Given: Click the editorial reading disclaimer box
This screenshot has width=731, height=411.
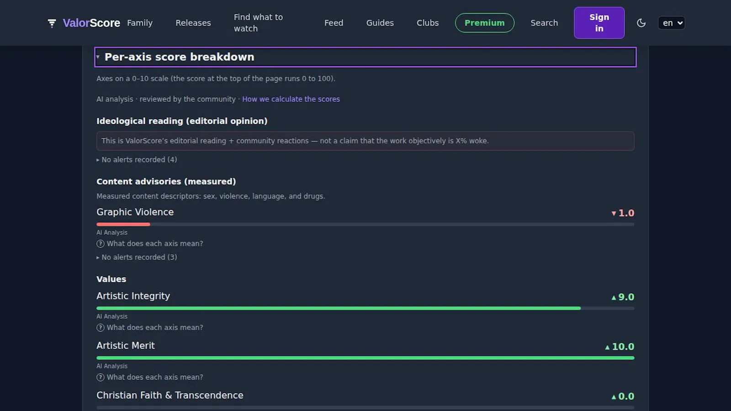Looking at the screenshot, I should click(x=365, y=141).
